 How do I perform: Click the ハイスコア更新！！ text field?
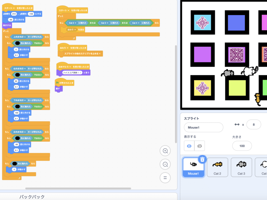coord(73,72)
